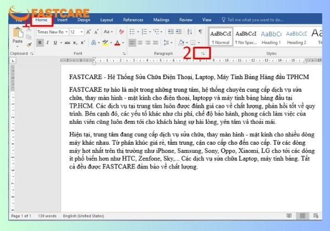Screen dimensions: 330x231
Task: Click English (United States) language indicator
Action: tap(84, 216)
